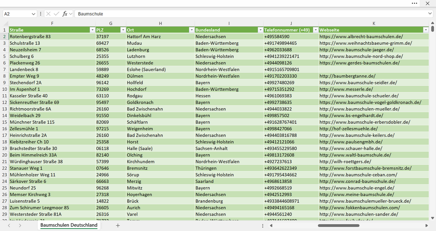Screen dimensions: 436x231
Task: Click inside the formula bar text field
Action: click(x=250, y=14)
